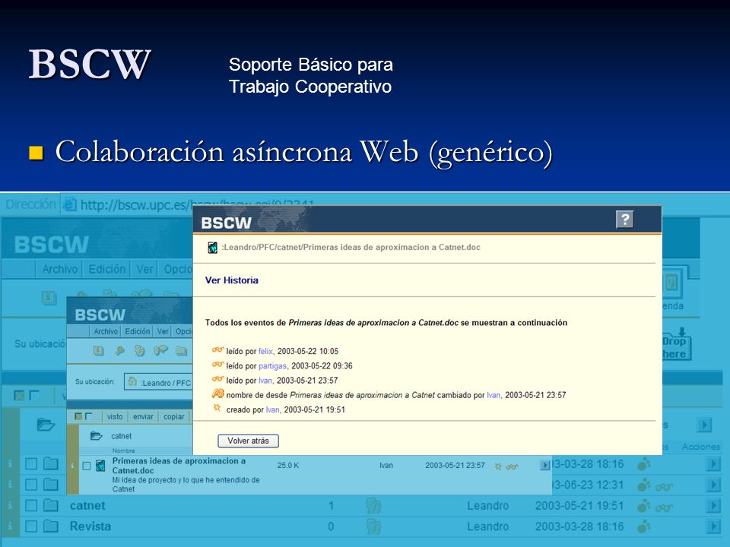This screenshot has width=730, height=547.
Task: Click members icon on back window Revista row
Action: (x=373, y=526)
